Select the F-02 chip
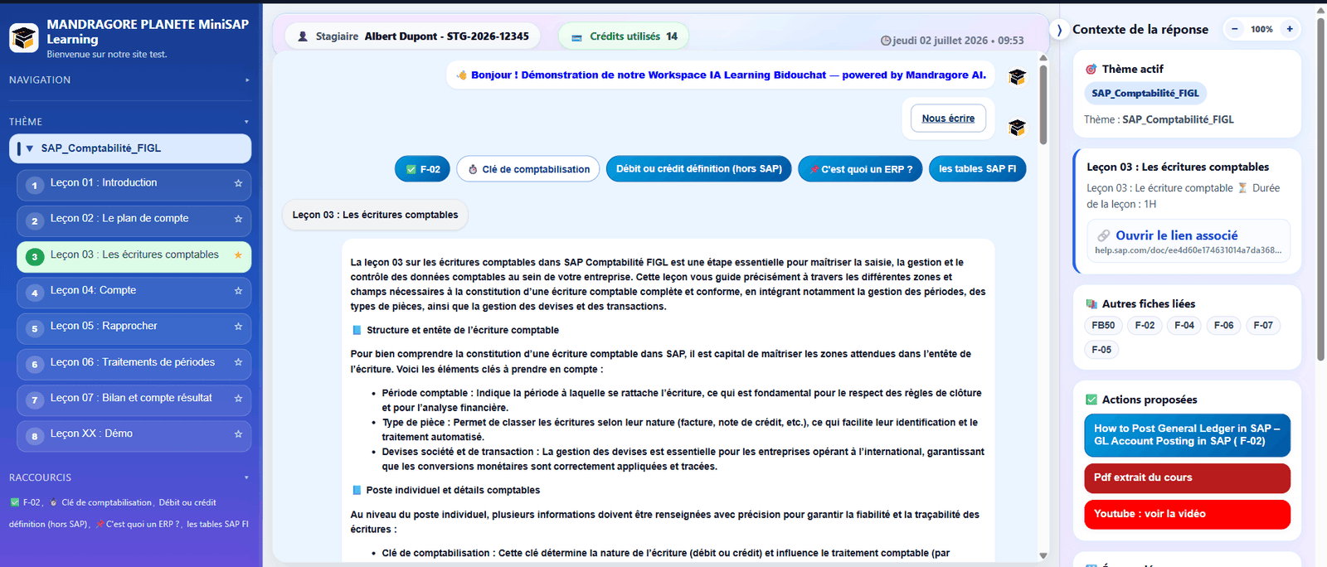 423,169
